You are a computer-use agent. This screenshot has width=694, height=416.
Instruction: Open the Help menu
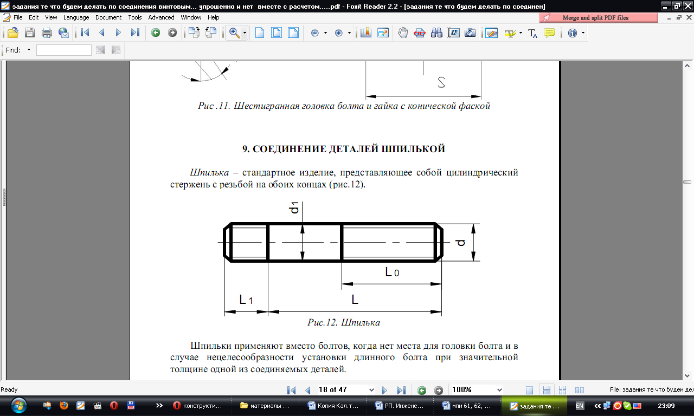[213, 17]
